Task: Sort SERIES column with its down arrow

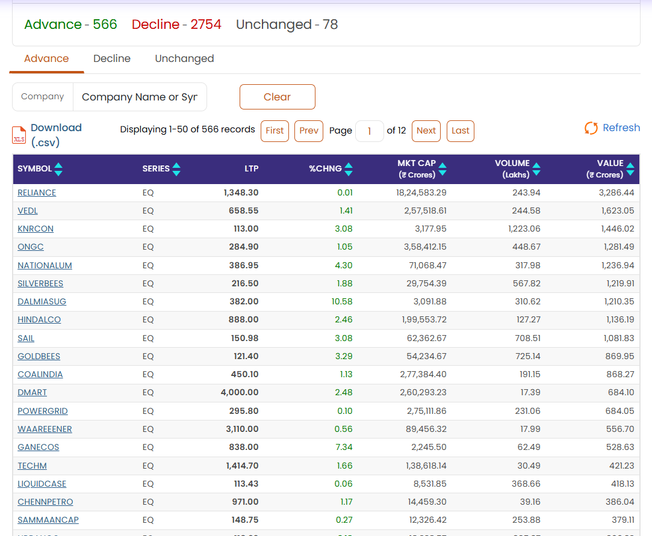Action: coord(175,174)
